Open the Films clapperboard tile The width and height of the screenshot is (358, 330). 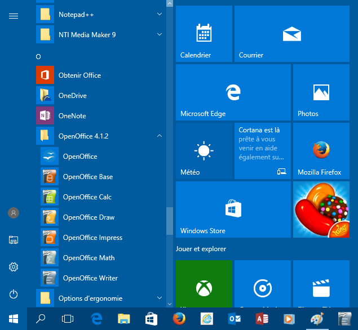point(321,284)
